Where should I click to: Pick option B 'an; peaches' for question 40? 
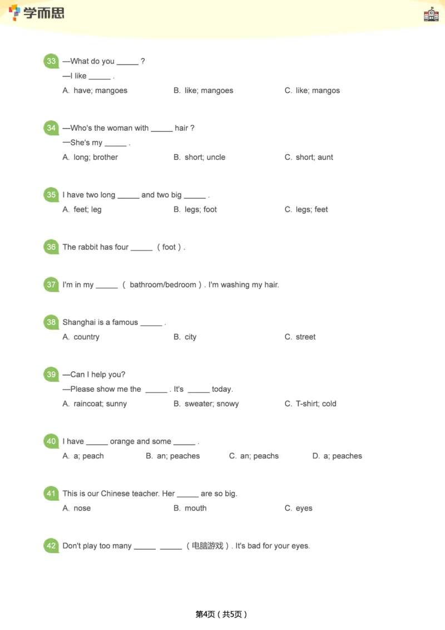click(172, 456)
